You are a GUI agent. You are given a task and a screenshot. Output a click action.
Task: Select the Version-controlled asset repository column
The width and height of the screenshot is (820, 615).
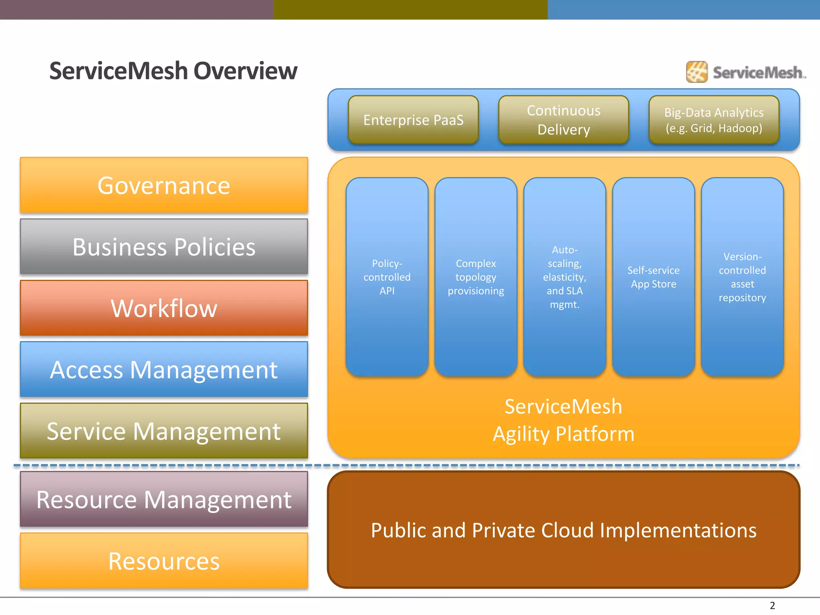(x=742, y=277)
